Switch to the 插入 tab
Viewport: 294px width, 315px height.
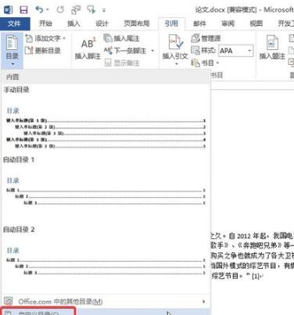coord(73,23)
